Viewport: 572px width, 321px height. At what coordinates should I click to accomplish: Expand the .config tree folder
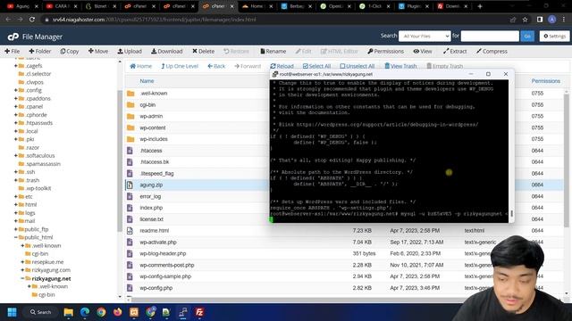coord(16,90)
